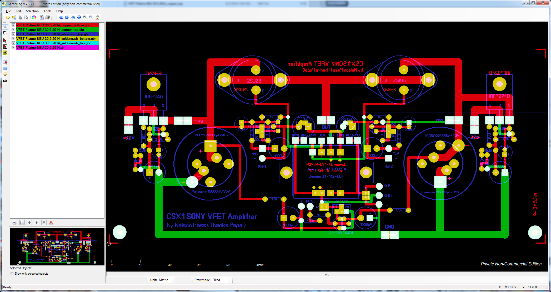Select the measure distance ruler tool
The height and width of the screenshot is (292, 551).
click(5, 80)
